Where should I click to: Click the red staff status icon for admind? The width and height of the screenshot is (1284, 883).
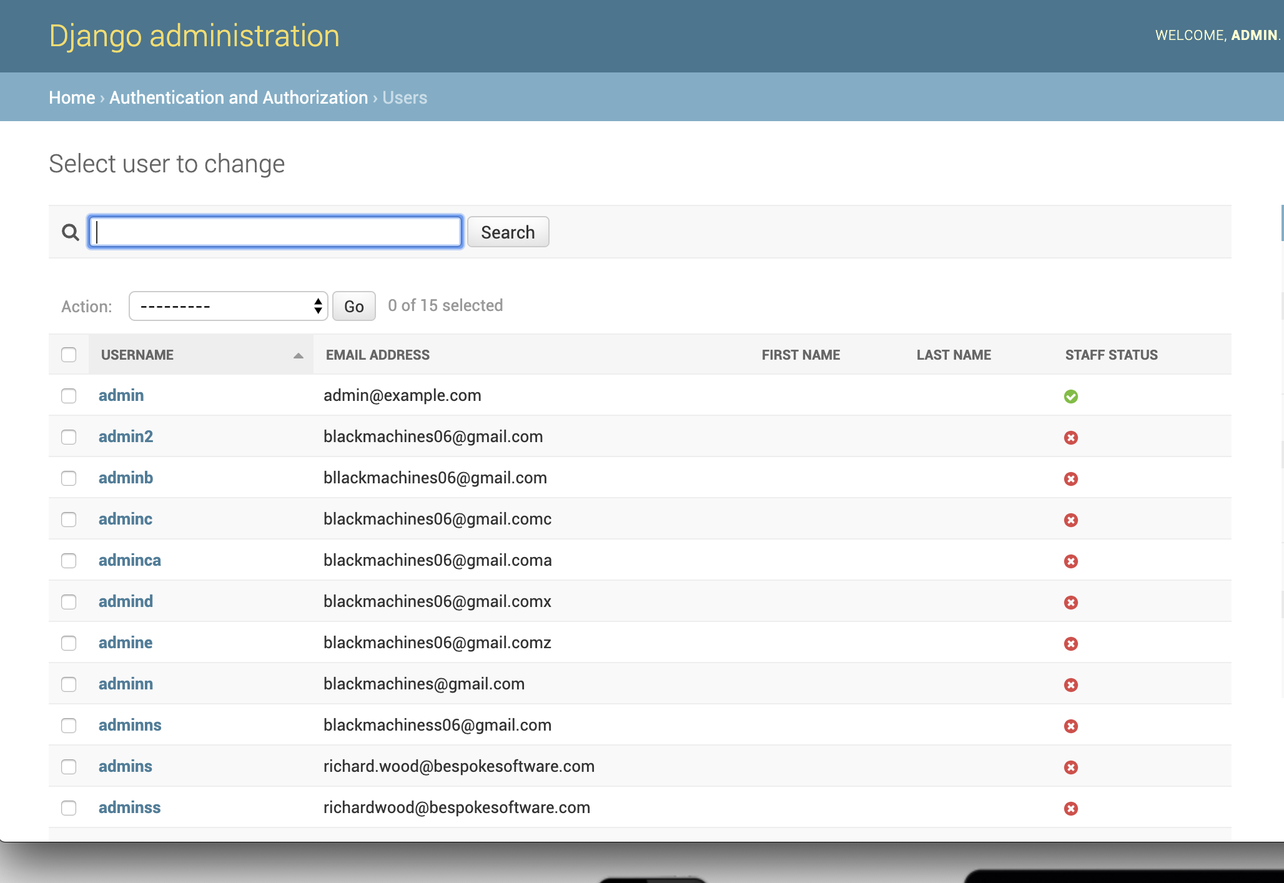click(x=1070, y=602)
